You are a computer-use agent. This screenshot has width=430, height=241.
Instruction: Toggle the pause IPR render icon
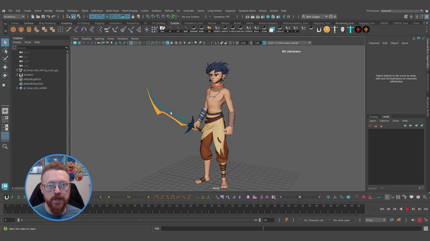point(289,17)
